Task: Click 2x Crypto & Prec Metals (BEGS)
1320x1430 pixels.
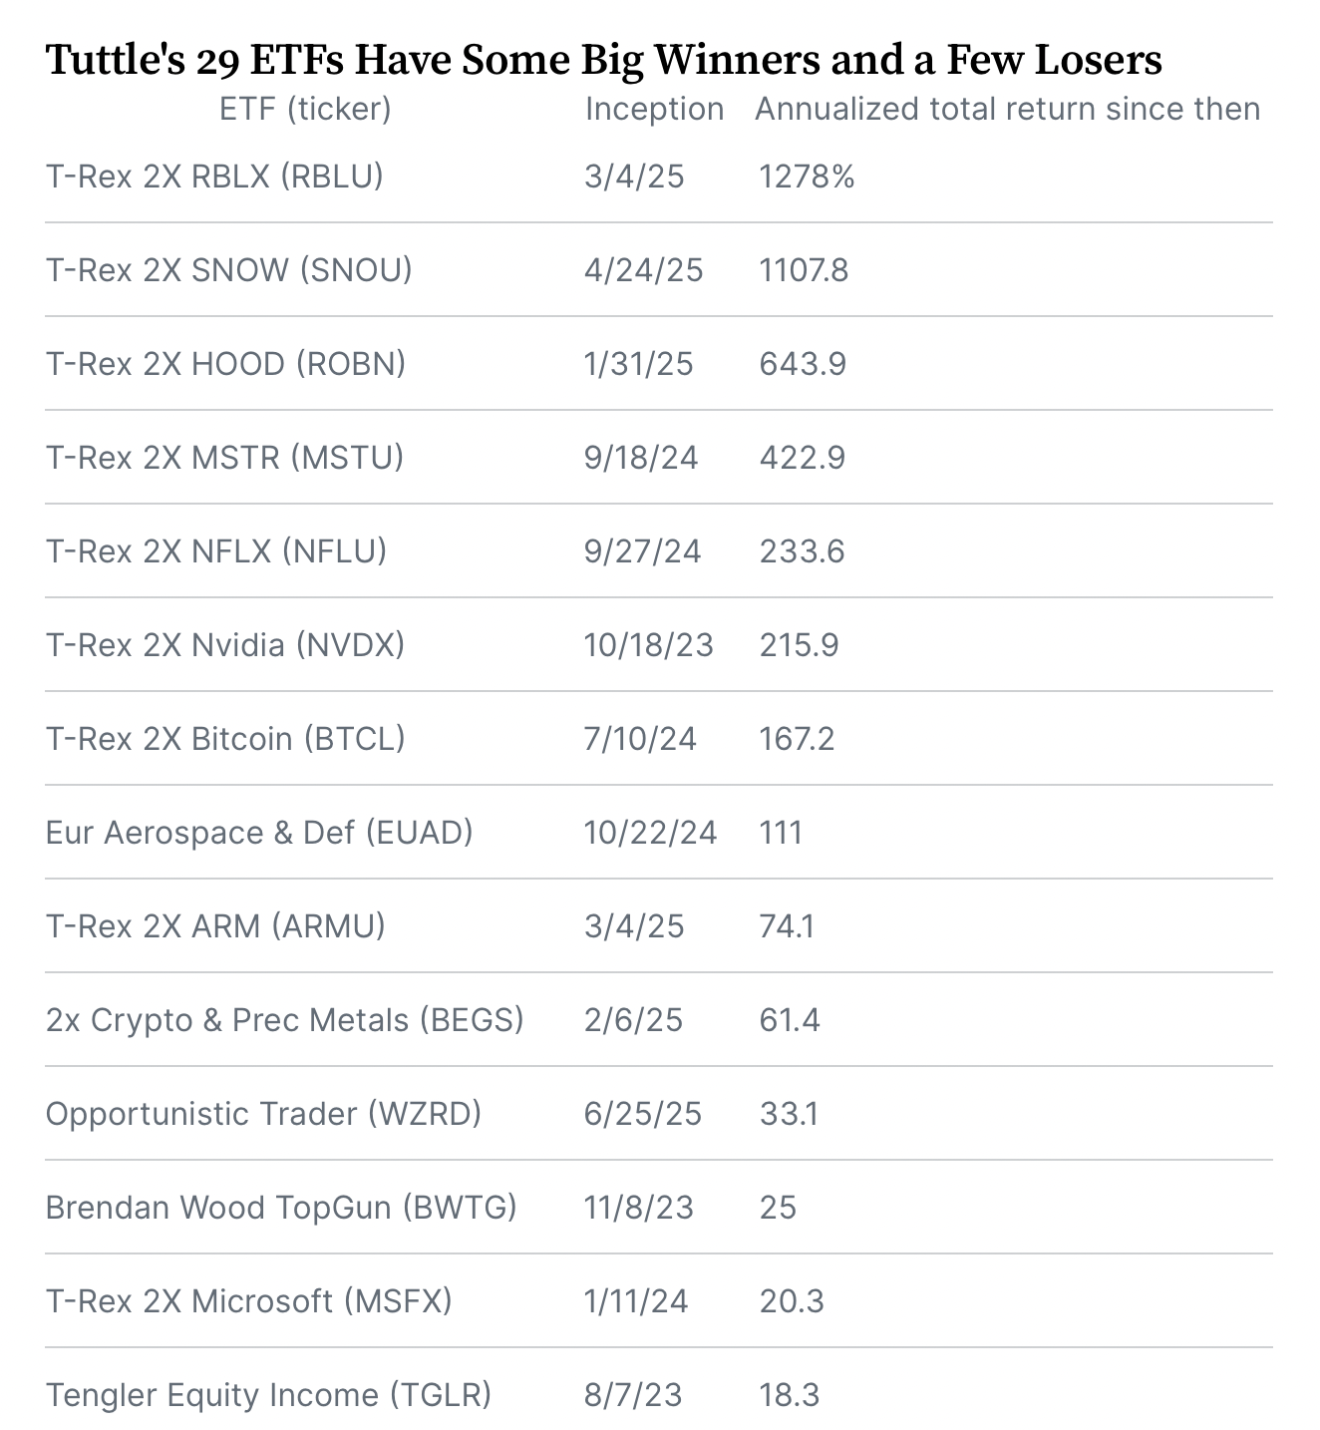Action: click(284, 1020)
